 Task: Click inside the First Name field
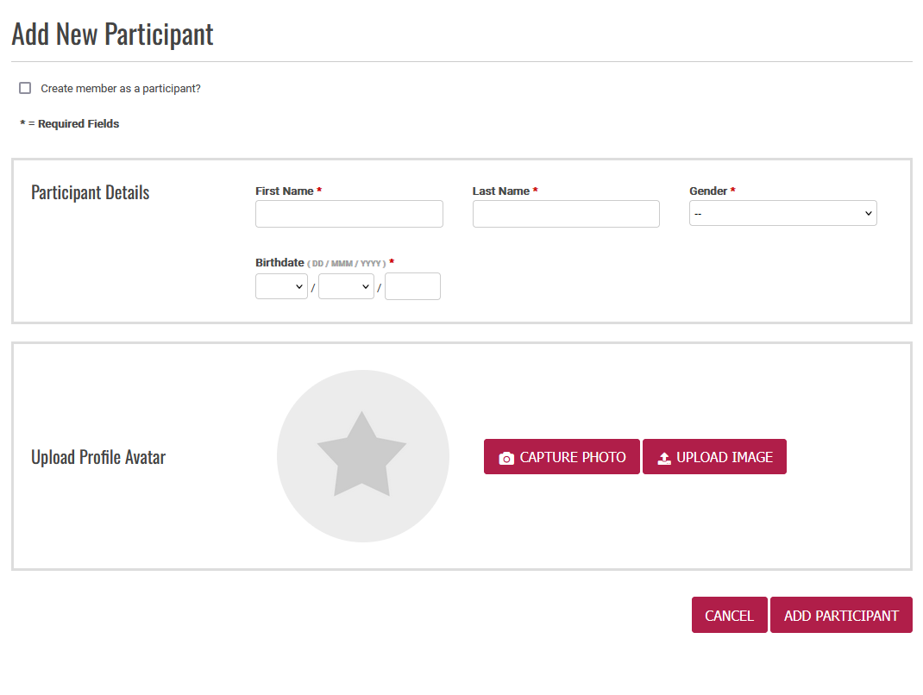(348, 213)
